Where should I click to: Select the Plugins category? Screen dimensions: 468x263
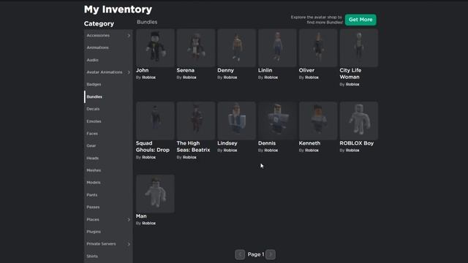coord(108,232)
